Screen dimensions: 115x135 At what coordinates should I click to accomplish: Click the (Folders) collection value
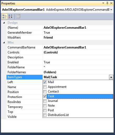click(78, 72)
